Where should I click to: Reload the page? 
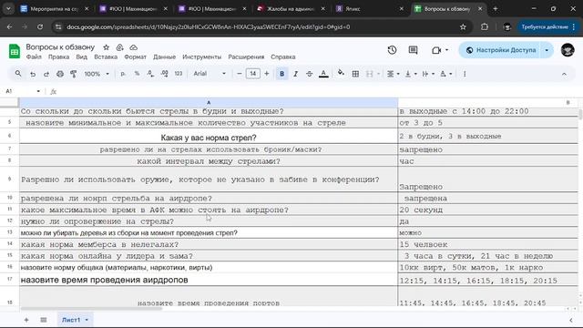pos(40,26)
